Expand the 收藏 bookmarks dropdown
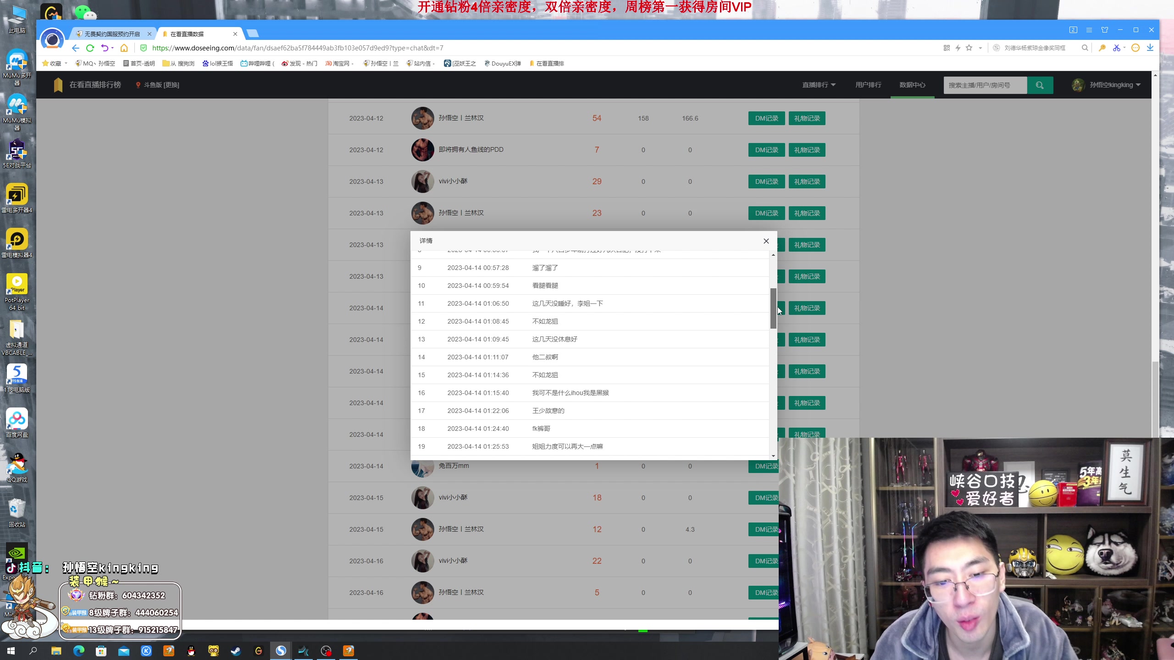The image size is (1174, 660). 55,64
